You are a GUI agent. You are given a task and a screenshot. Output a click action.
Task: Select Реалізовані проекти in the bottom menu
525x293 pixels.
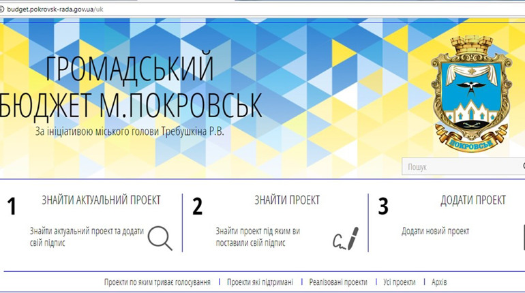pos(337,281)
